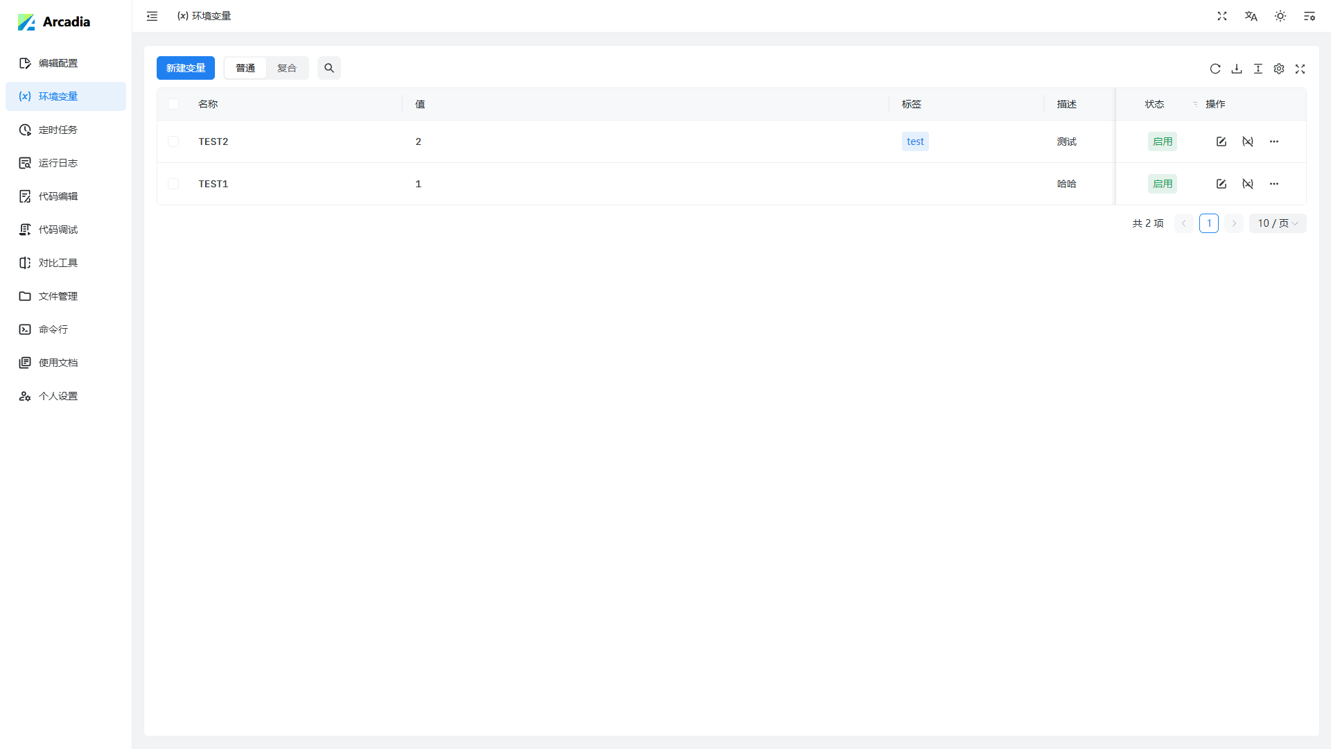Image resolution: width=1331 pixels, height=749 pixels.
Task: Open the language switch icon
Action: pos(1251,16)
